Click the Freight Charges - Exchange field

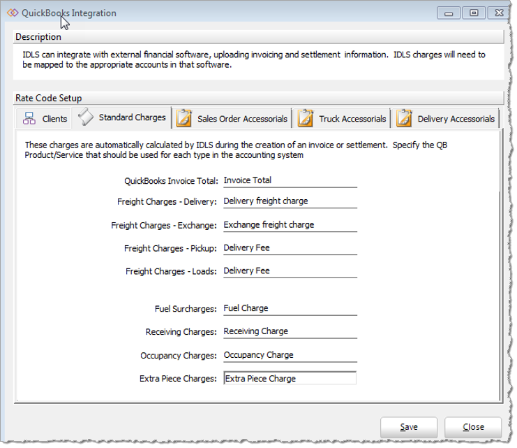290,225
